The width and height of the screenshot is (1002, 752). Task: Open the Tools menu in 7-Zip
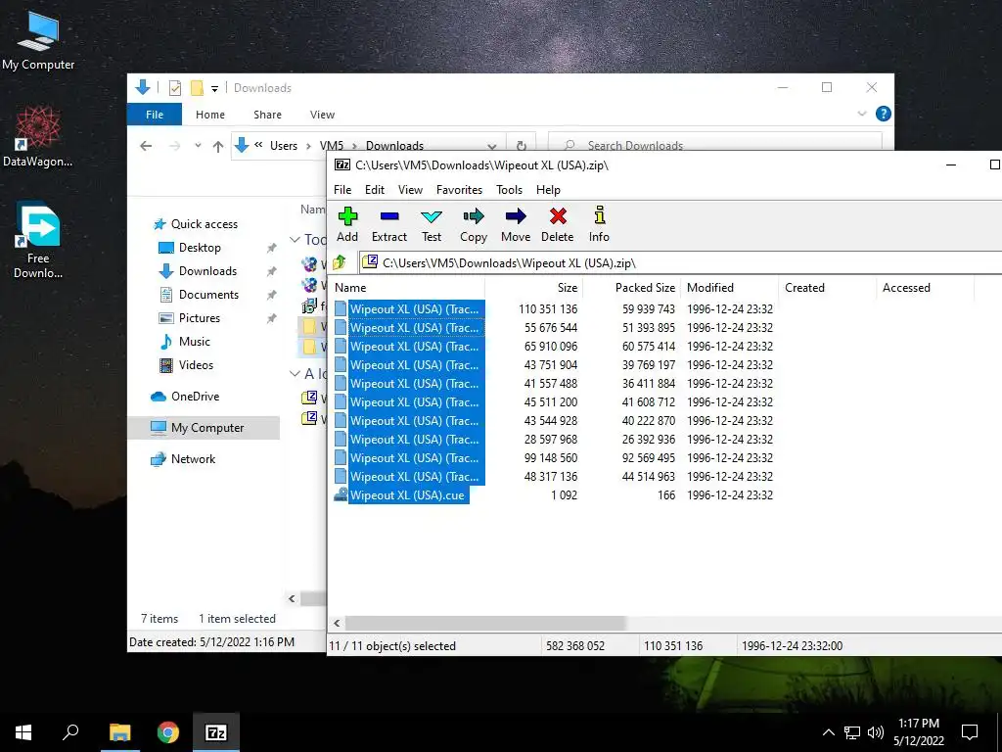coord(509,190)
